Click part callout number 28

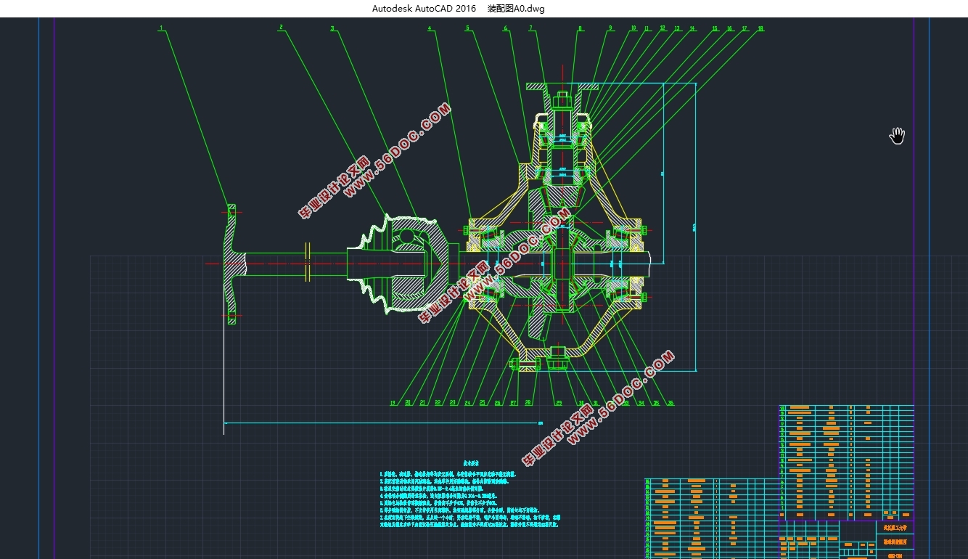[x=528, y=403]
